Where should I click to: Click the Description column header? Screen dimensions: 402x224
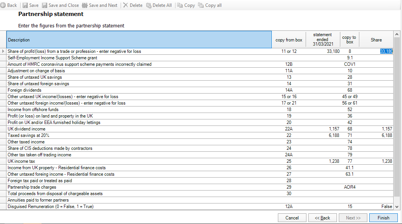click(139, 40)
